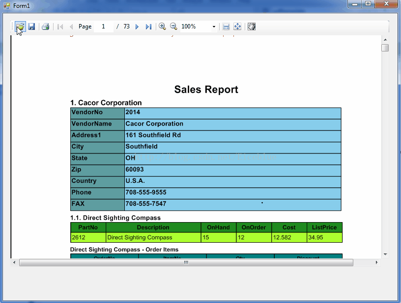Select the FAX value 708-555-7547
Viewport: 401px width, 303px height.
coord(233,205)
